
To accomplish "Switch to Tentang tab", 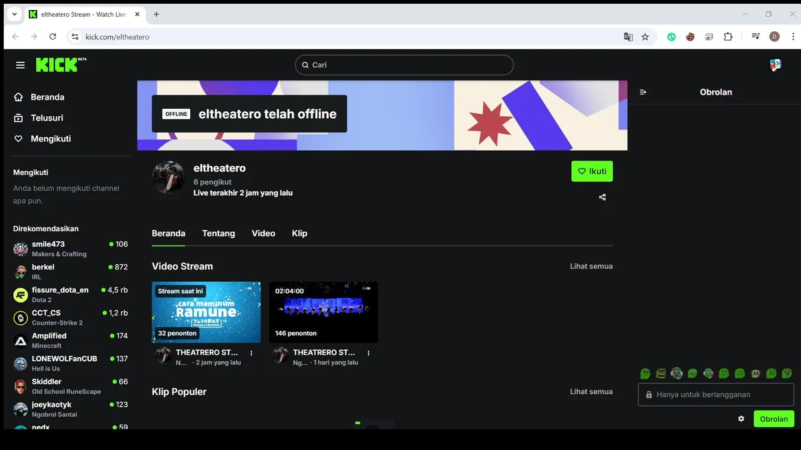I will [218, 233].
